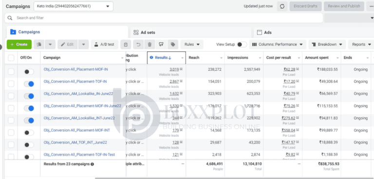Click the trash delete icon

pos(150,45)
